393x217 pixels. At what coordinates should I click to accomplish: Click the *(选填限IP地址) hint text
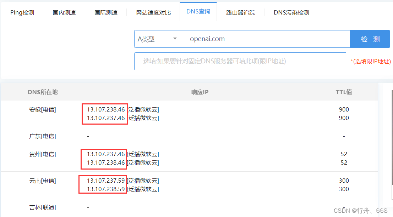click(x=371, y=62)
